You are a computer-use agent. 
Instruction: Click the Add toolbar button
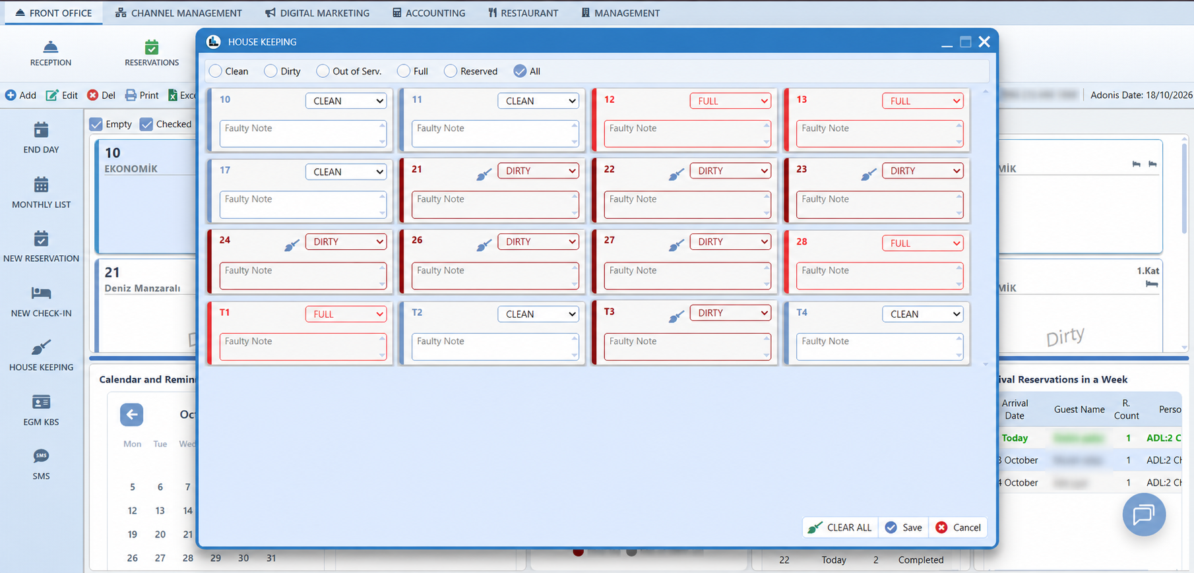[x=21, y=95]
